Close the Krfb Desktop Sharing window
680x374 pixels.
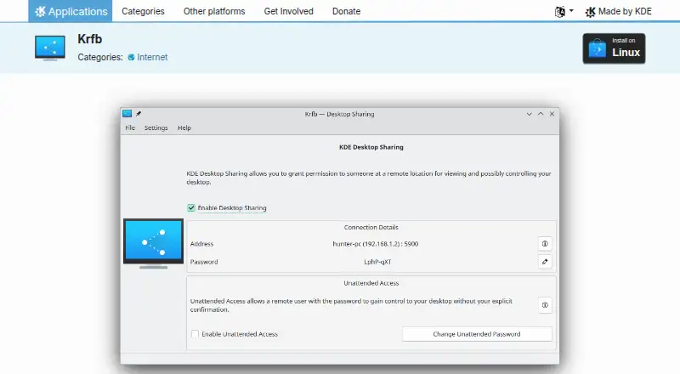pyautogui.click(x=552, y=114)
